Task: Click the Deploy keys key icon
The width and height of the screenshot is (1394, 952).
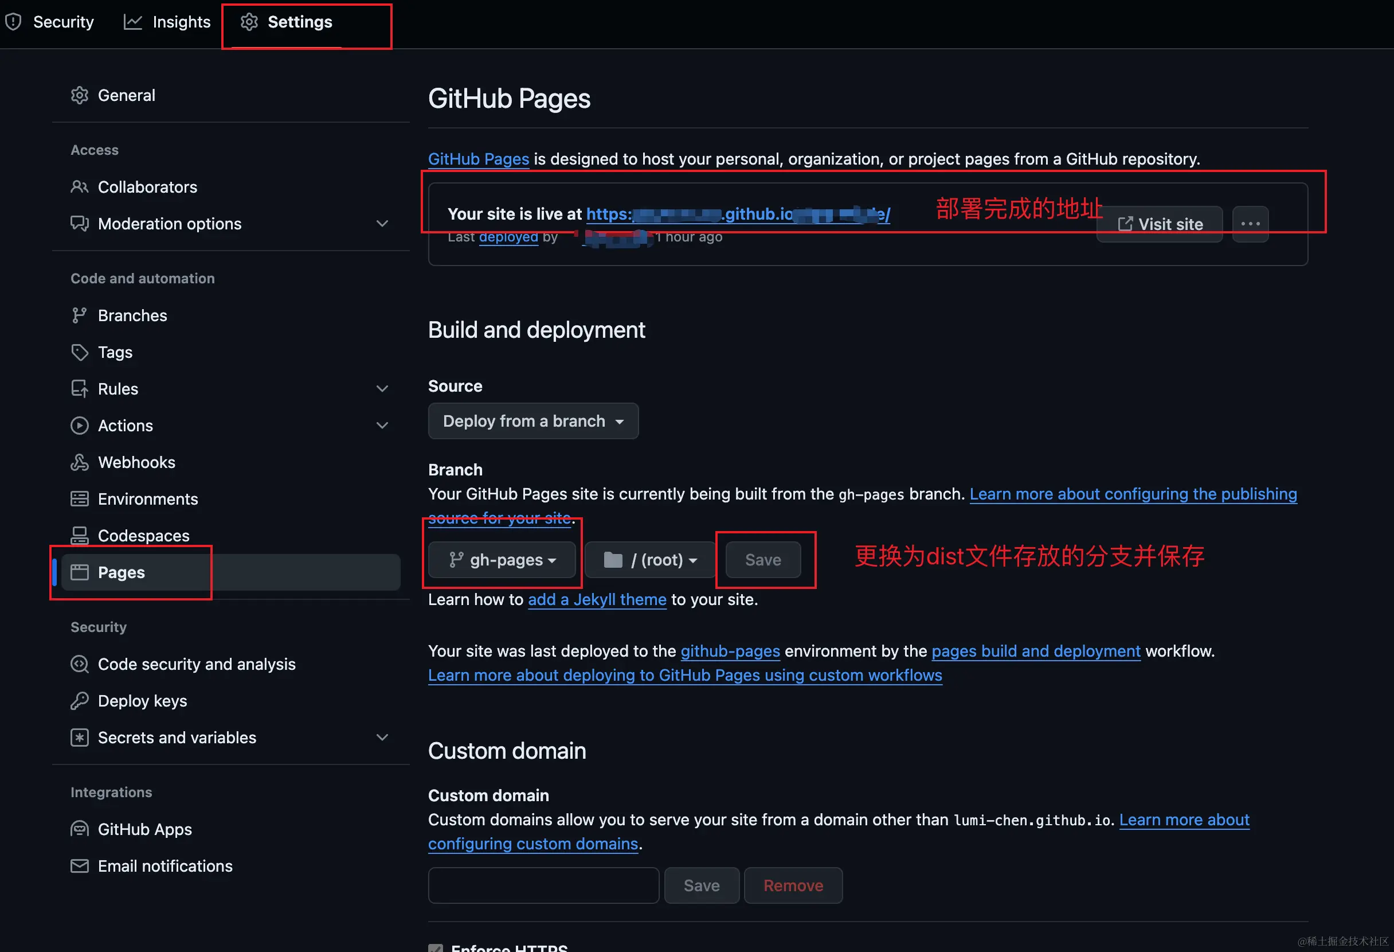Action: coord(79,701)
